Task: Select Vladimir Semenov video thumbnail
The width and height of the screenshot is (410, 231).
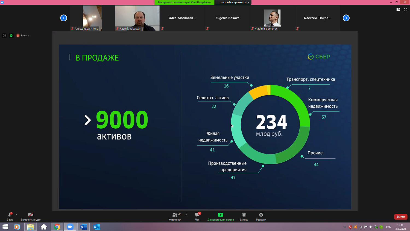Action: coord(273,18)
